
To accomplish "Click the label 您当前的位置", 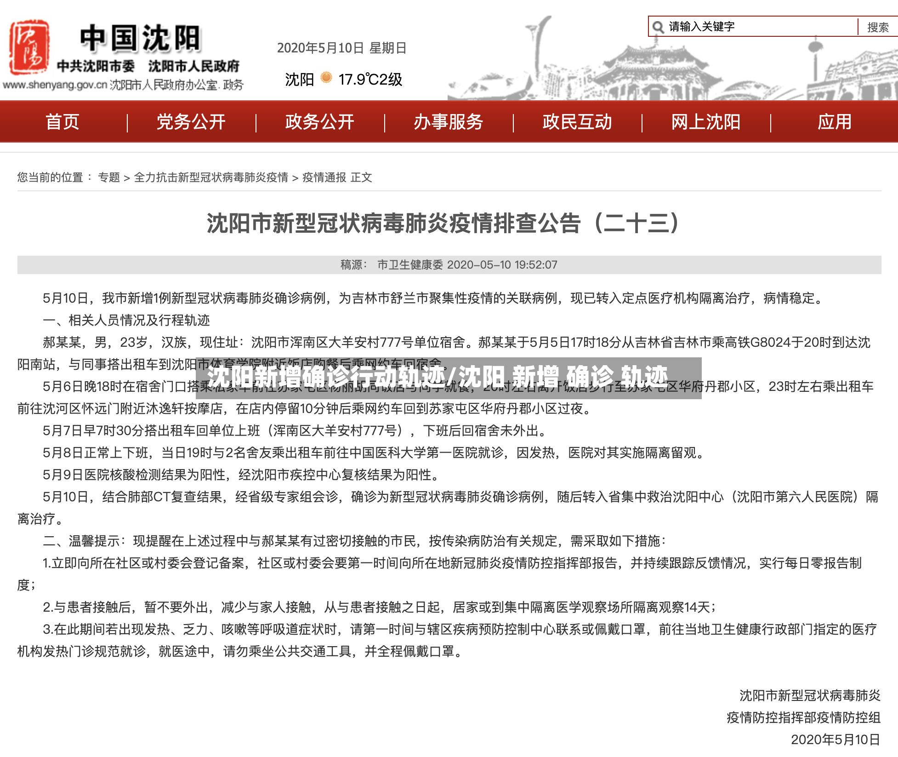I will (51, 177).
